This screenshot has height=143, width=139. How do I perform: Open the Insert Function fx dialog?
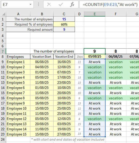[72, 4]
